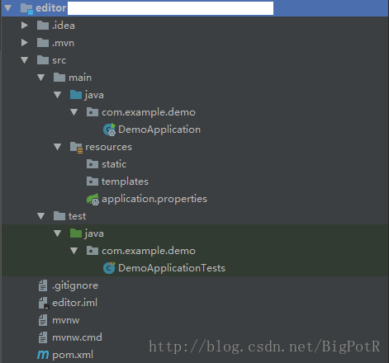The height and width of the screenshot is (363, 389).
Task: Collapse the java folder under test
Action: [x=58, y=233]
